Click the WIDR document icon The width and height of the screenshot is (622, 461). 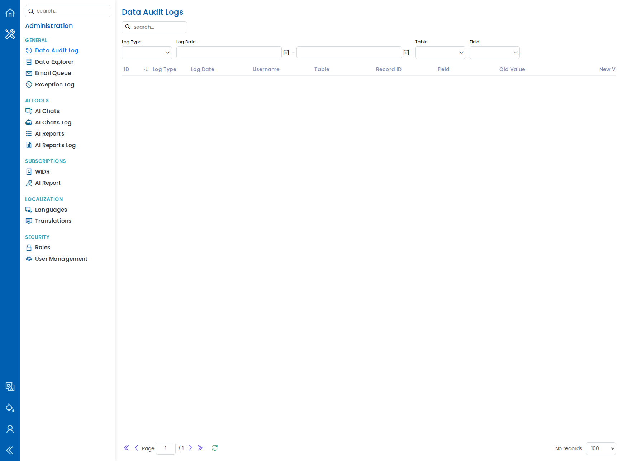click(29, 171)
